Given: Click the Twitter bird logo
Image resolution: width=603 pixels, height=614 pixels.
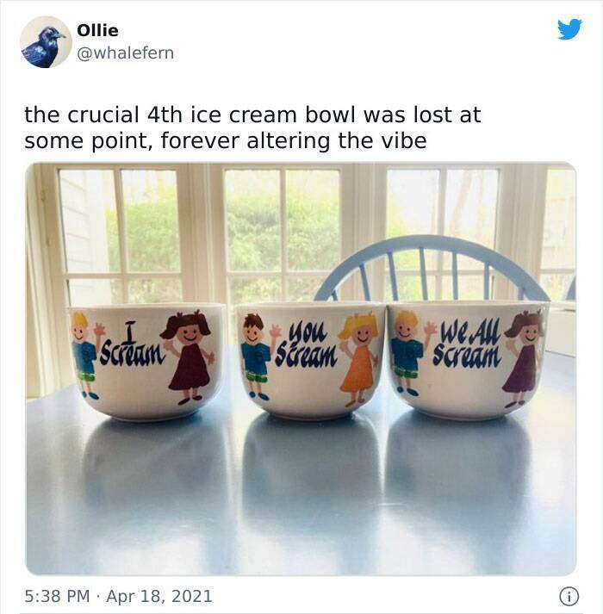Looking at the screenshot, I should [569, 29].
